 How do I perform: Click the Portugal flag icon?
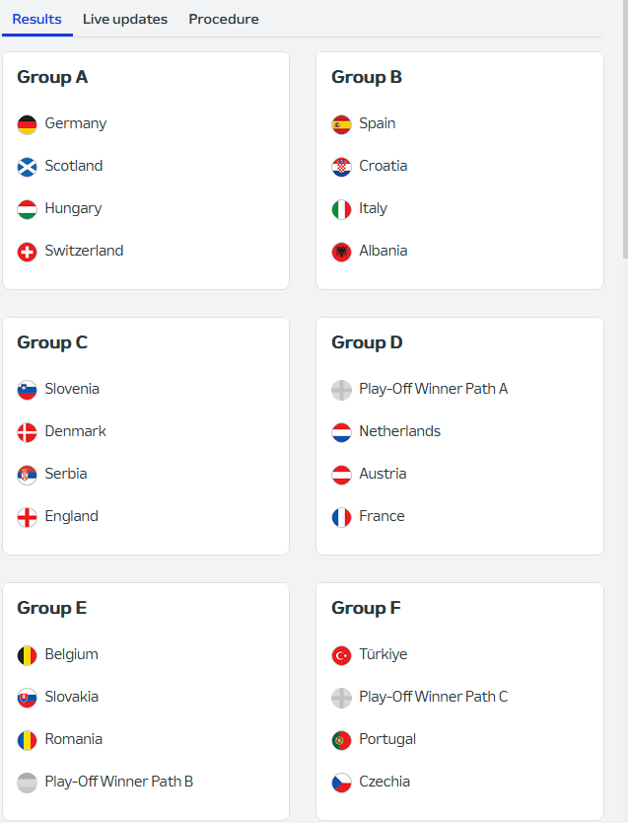341,738
